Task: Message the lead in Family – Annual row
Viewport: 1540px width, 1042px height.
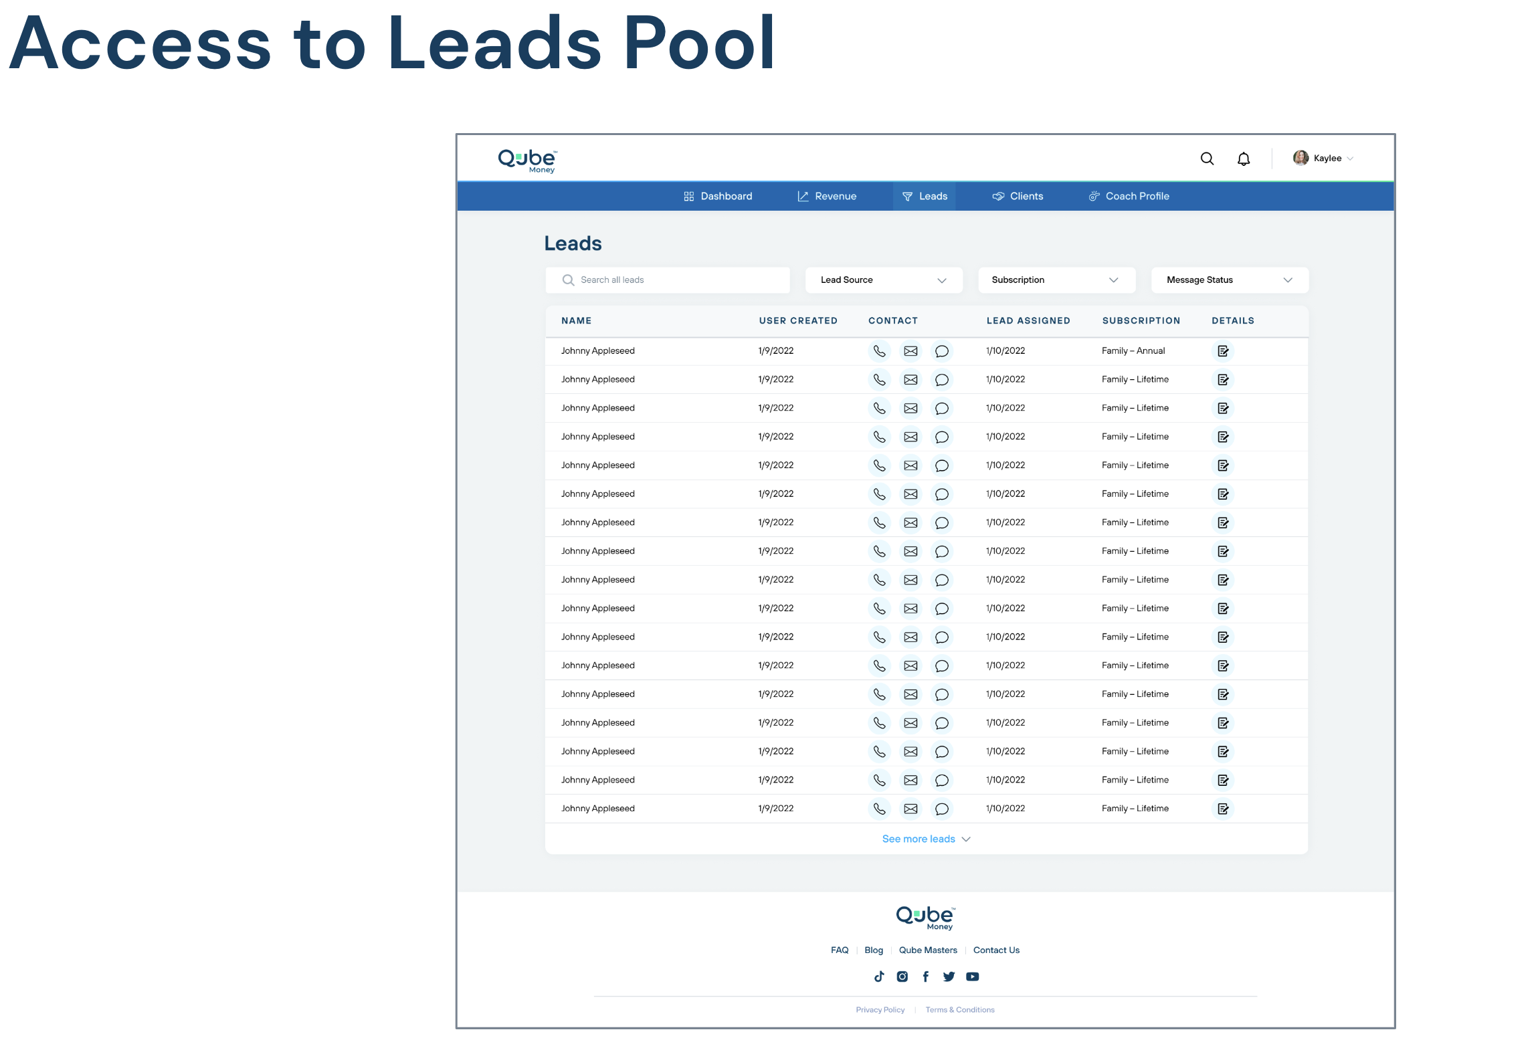Action: 942,351
